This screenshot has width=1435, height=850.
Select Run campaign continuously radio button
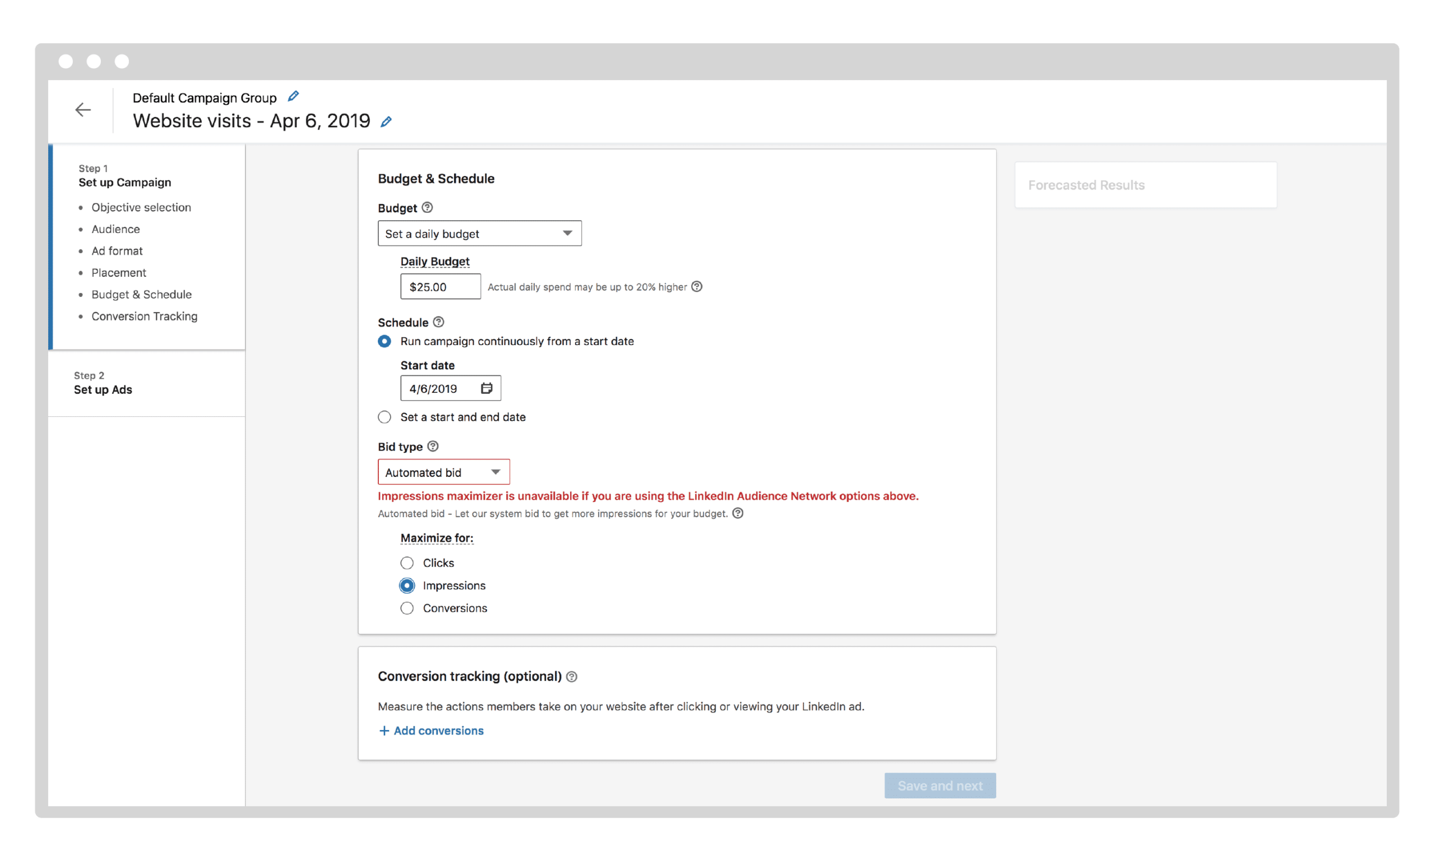coord(385,341)
